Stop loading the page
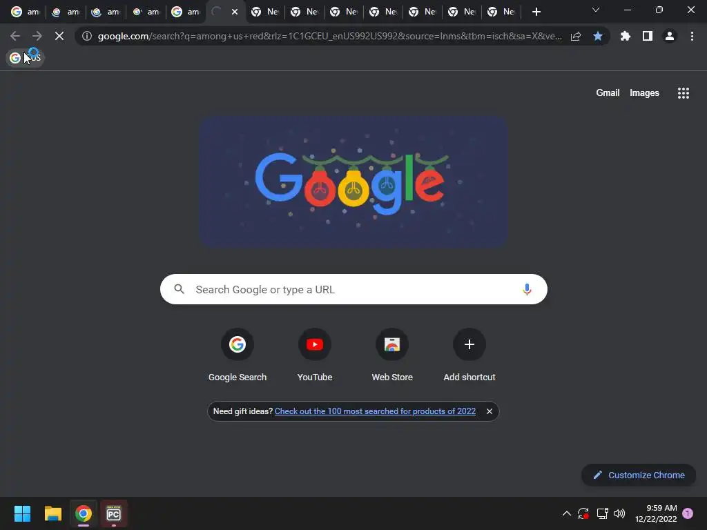707x530 pixels. 59,36
